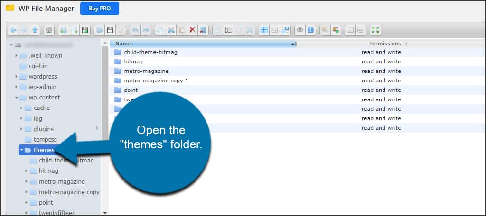486x216 pixels.
Task: Collapse the themes folder arrow
Action: 21,150
